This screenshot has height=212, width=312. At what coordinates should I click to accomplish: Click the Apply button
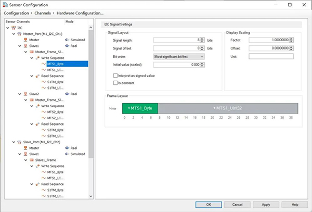click(x=266, y=205)
